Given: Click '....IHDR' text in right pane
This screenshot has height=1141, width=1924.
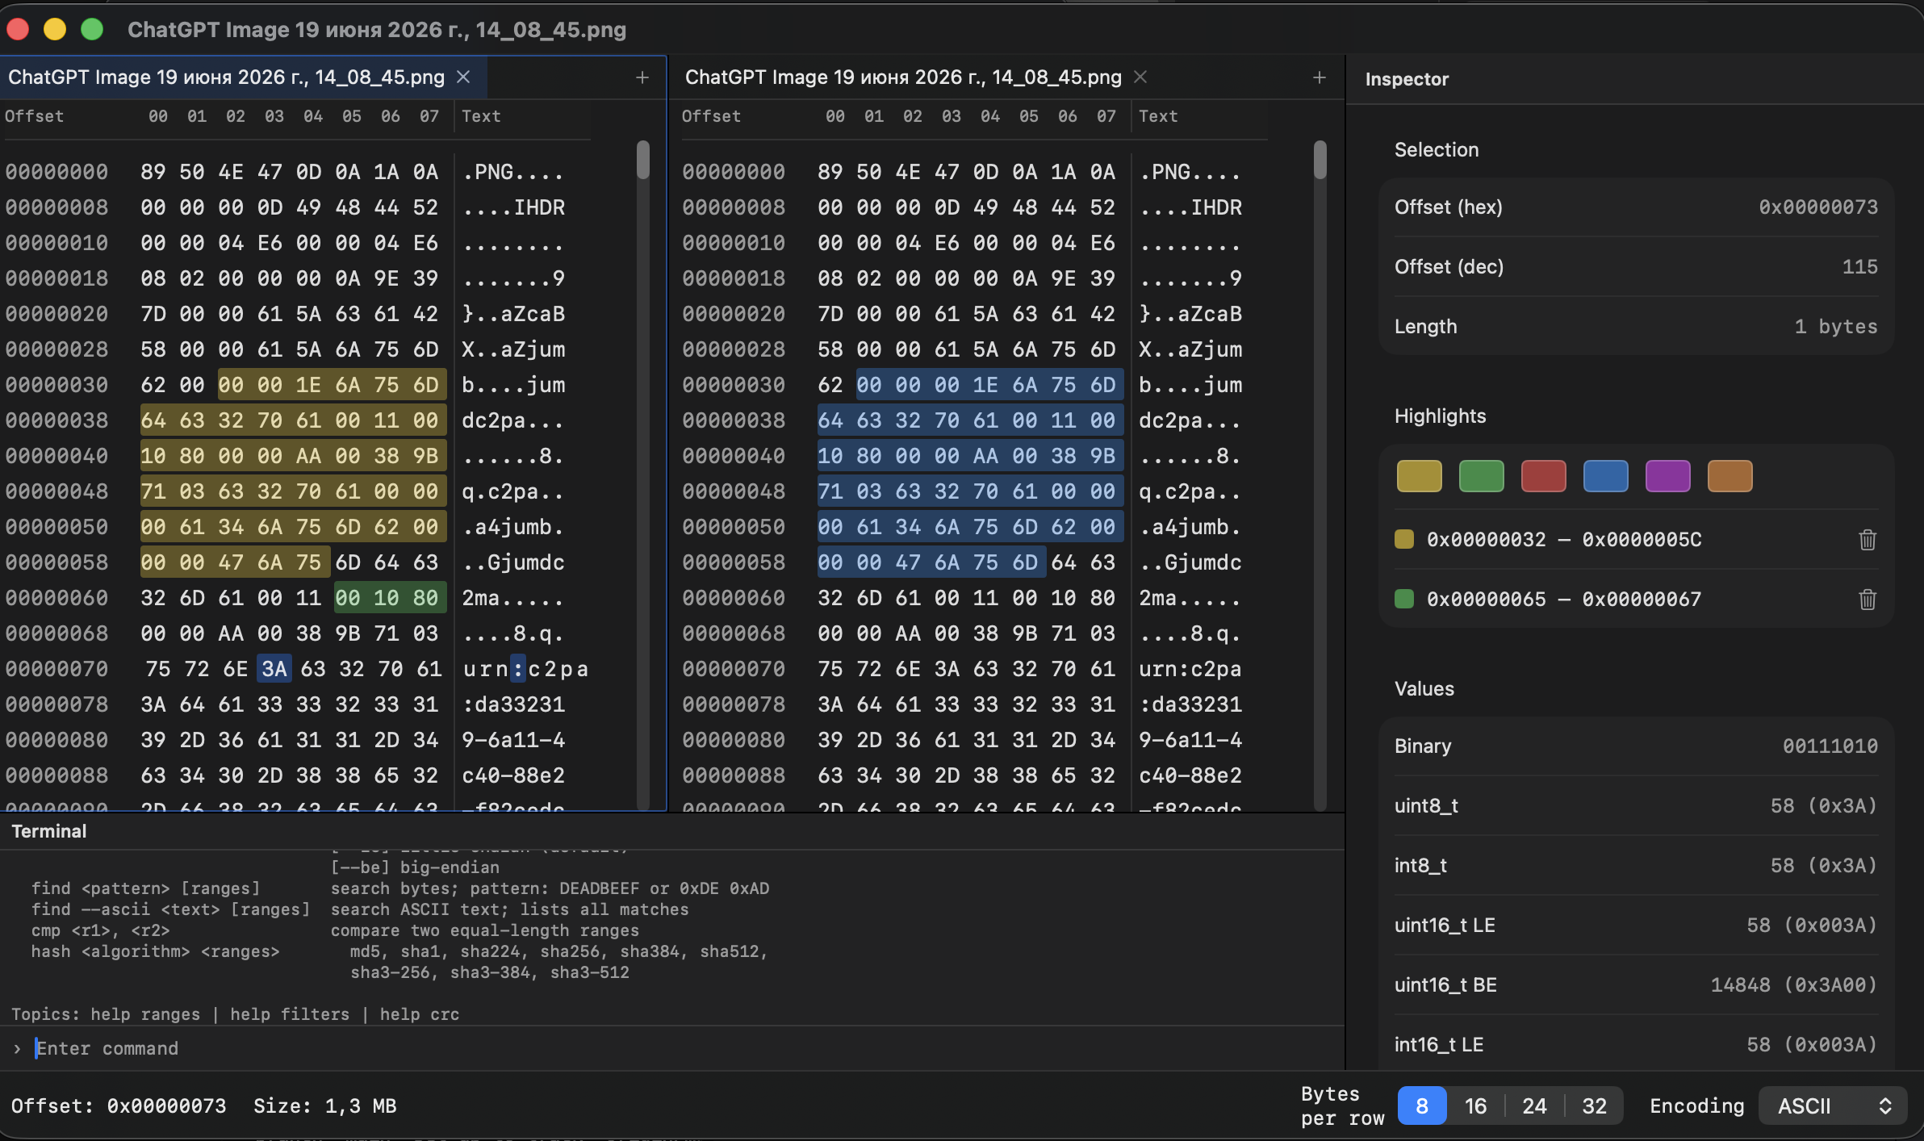Looking at the screenshot, I should point(1190,207).
